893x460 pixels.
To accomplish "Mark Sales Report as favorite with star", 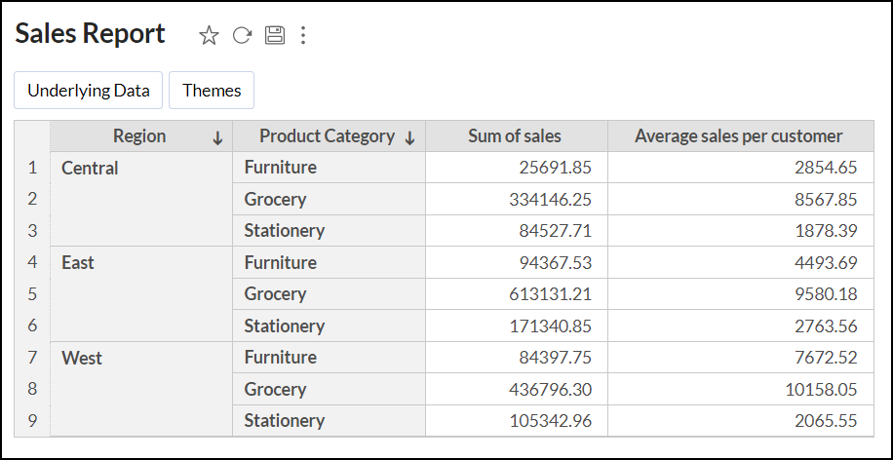I will tap(209, 36).
